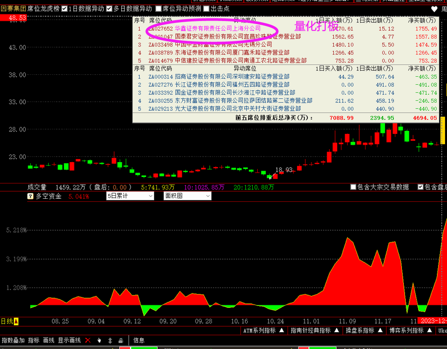Viewport: 447px width, 349px height.
Task: Click the question-mark help icon beside 多空资金
Action: click(30, 196)
